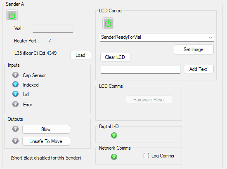Click the Blow output indicator light
Screen dimensions: 227x169
point(15,129)
